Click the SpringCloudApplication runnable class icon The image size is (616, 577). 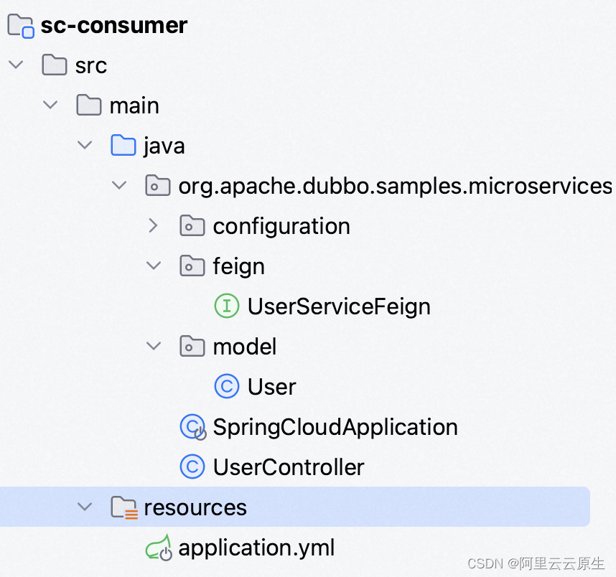click(193, 427)
